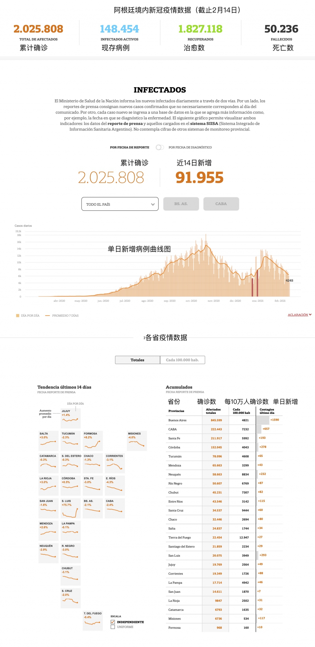Click the BS. AS. filter button
This screenshot has height=647, width=315.
pos(181,204)
